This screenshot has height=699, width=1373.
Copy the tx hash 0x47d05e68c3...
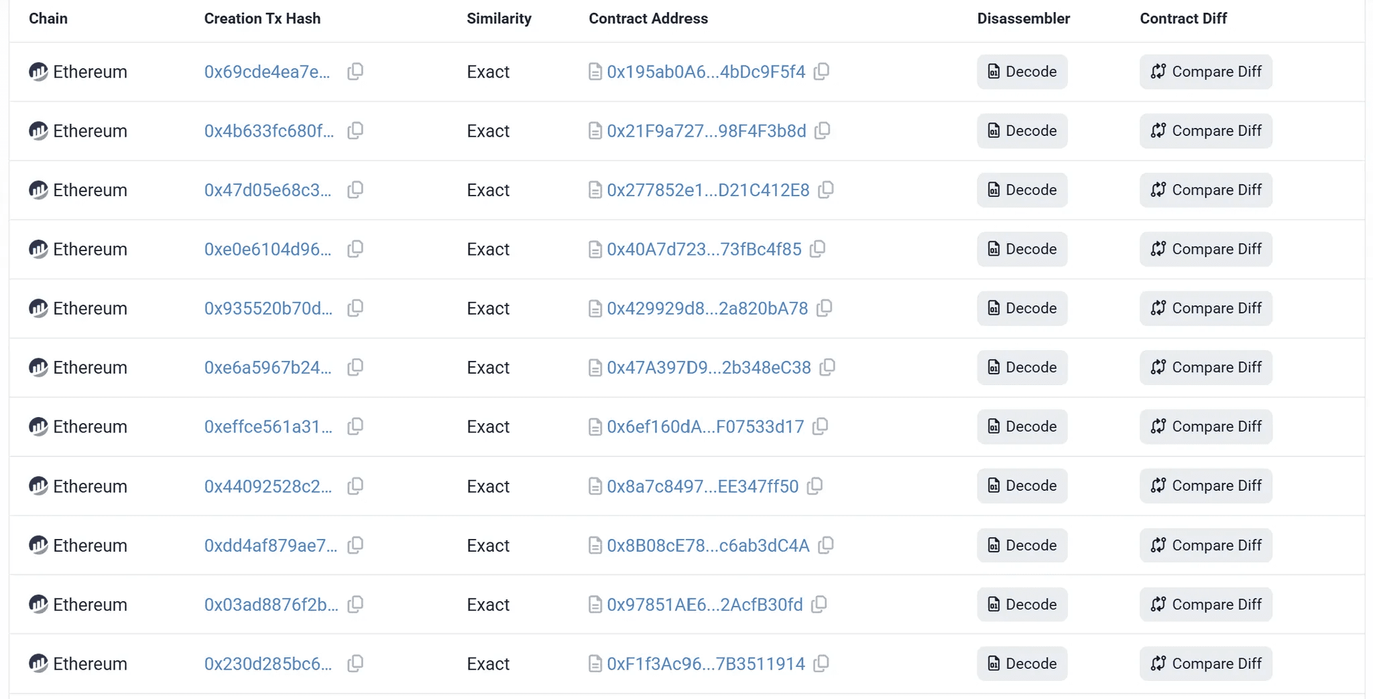tap(355, 190)
